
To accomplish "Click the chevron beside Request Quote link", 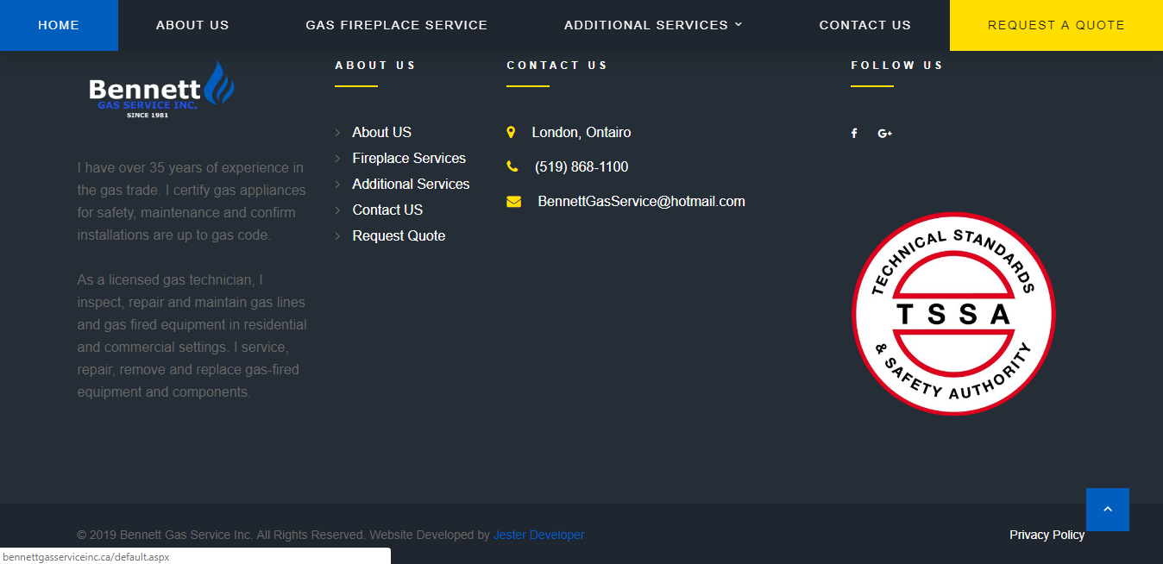I will (x=337, y=236).
